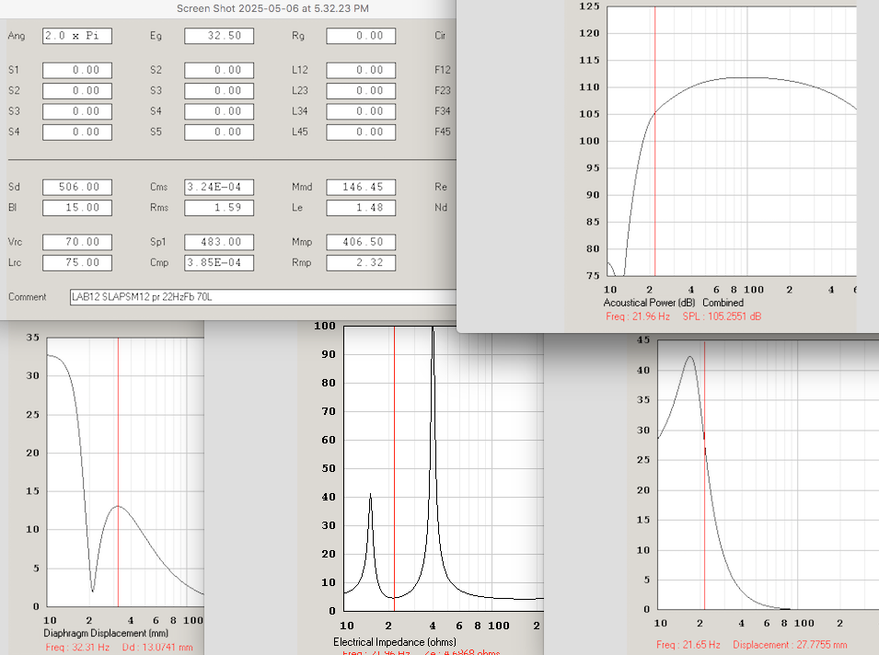This screenshot has width=879, height=655.
Task: Select the Eg field showing 32.50
Action: 219,36
